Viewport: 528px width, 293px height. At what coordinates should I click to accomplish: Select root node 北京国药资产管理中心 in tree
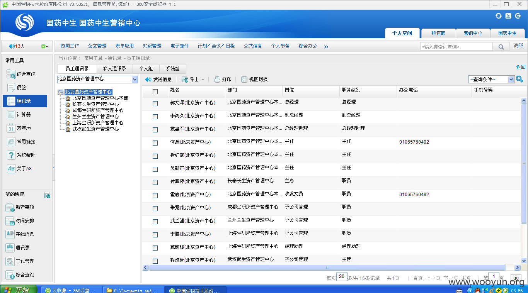tap(88, 92)
